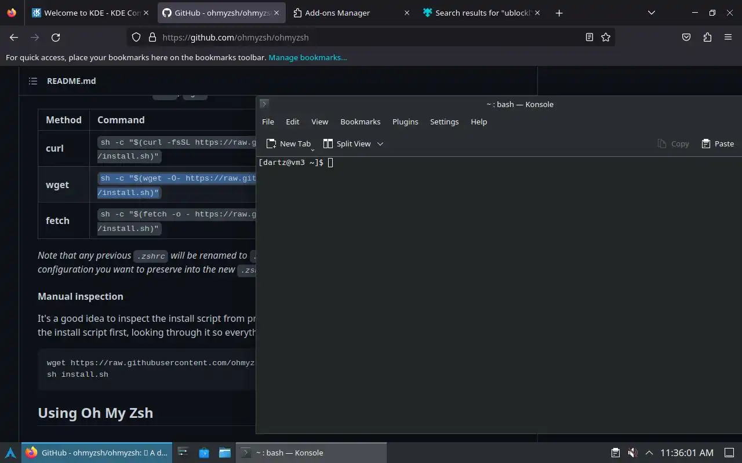
Task: Bookmark this page with star icon
Action: click(x=606, y=37)
